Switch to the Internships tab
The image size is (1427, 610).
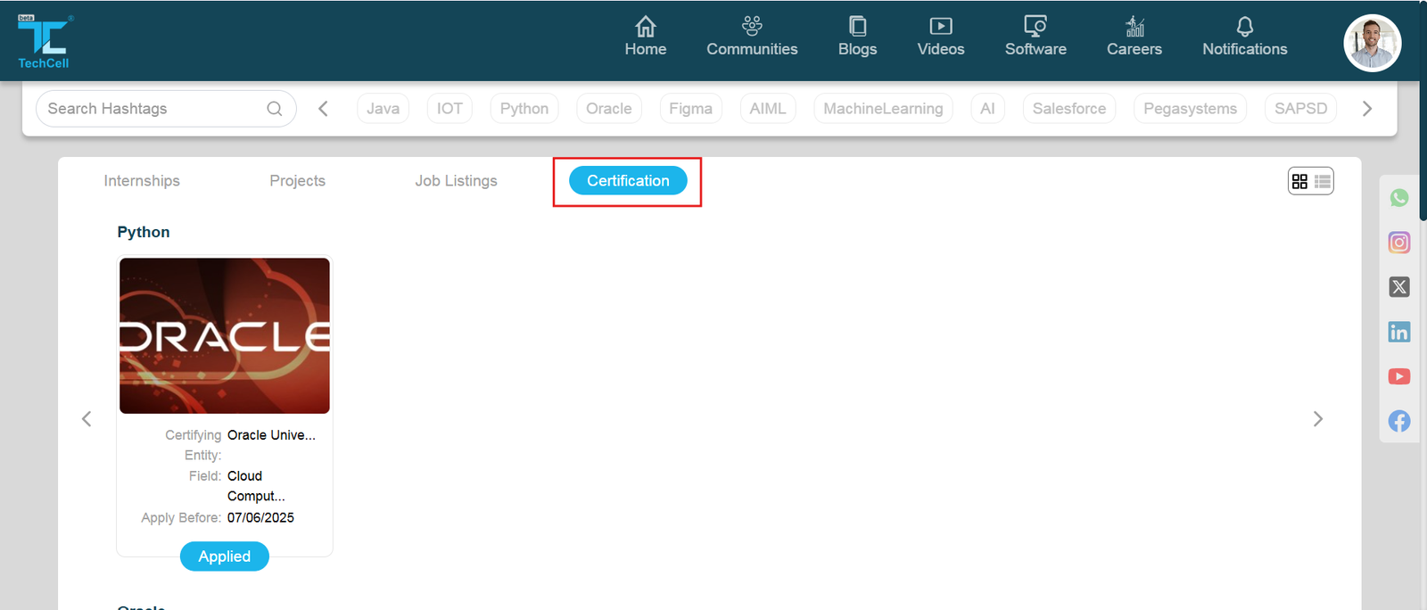coord(142,181)
